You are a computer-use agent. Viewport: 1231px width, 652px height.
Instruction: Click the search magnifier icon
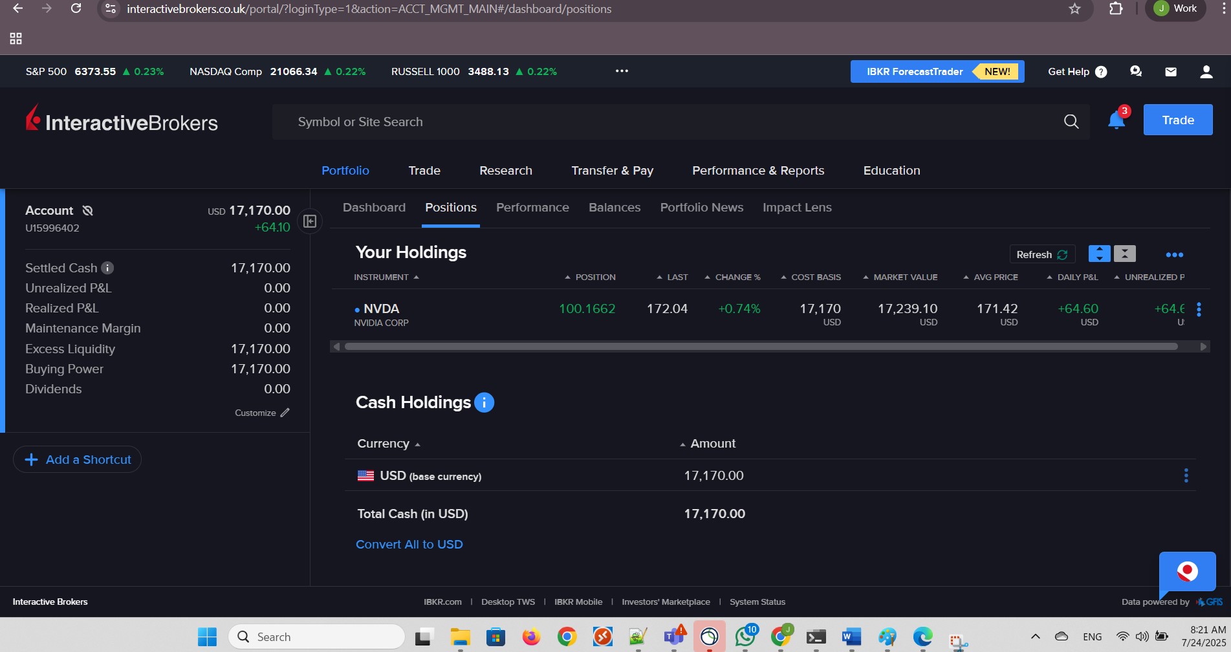[1071, 122]
